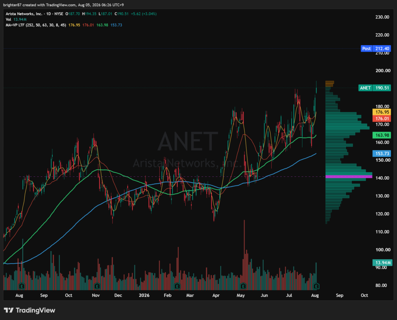The height and width of the screenshot is (320, 397).
Task: Click the 2026 label on time axis
Action: point(144,295)
